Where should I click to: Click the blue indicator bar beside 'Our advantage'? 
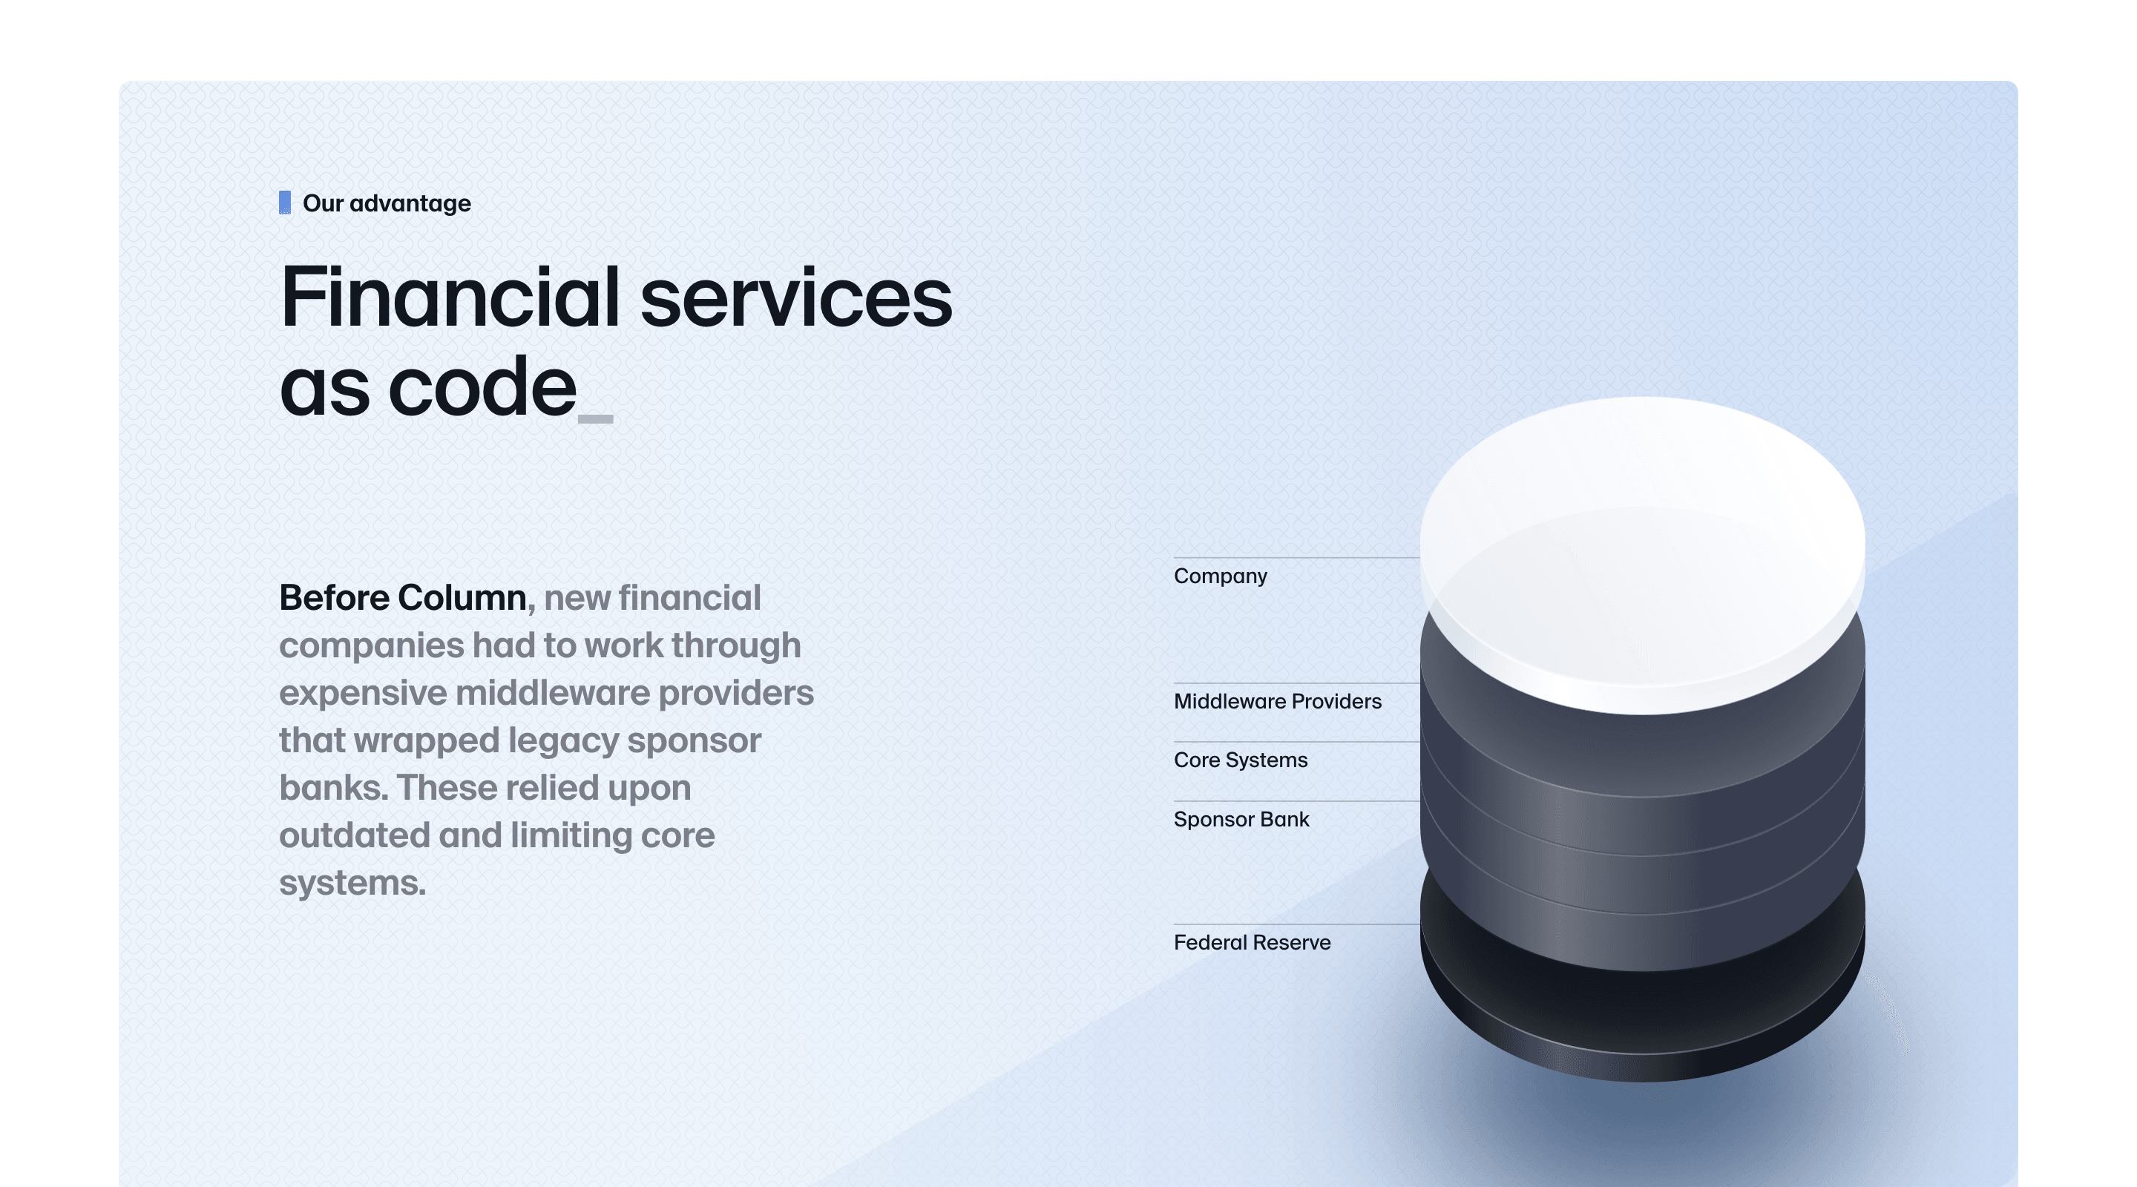click(x=283, y=203)
